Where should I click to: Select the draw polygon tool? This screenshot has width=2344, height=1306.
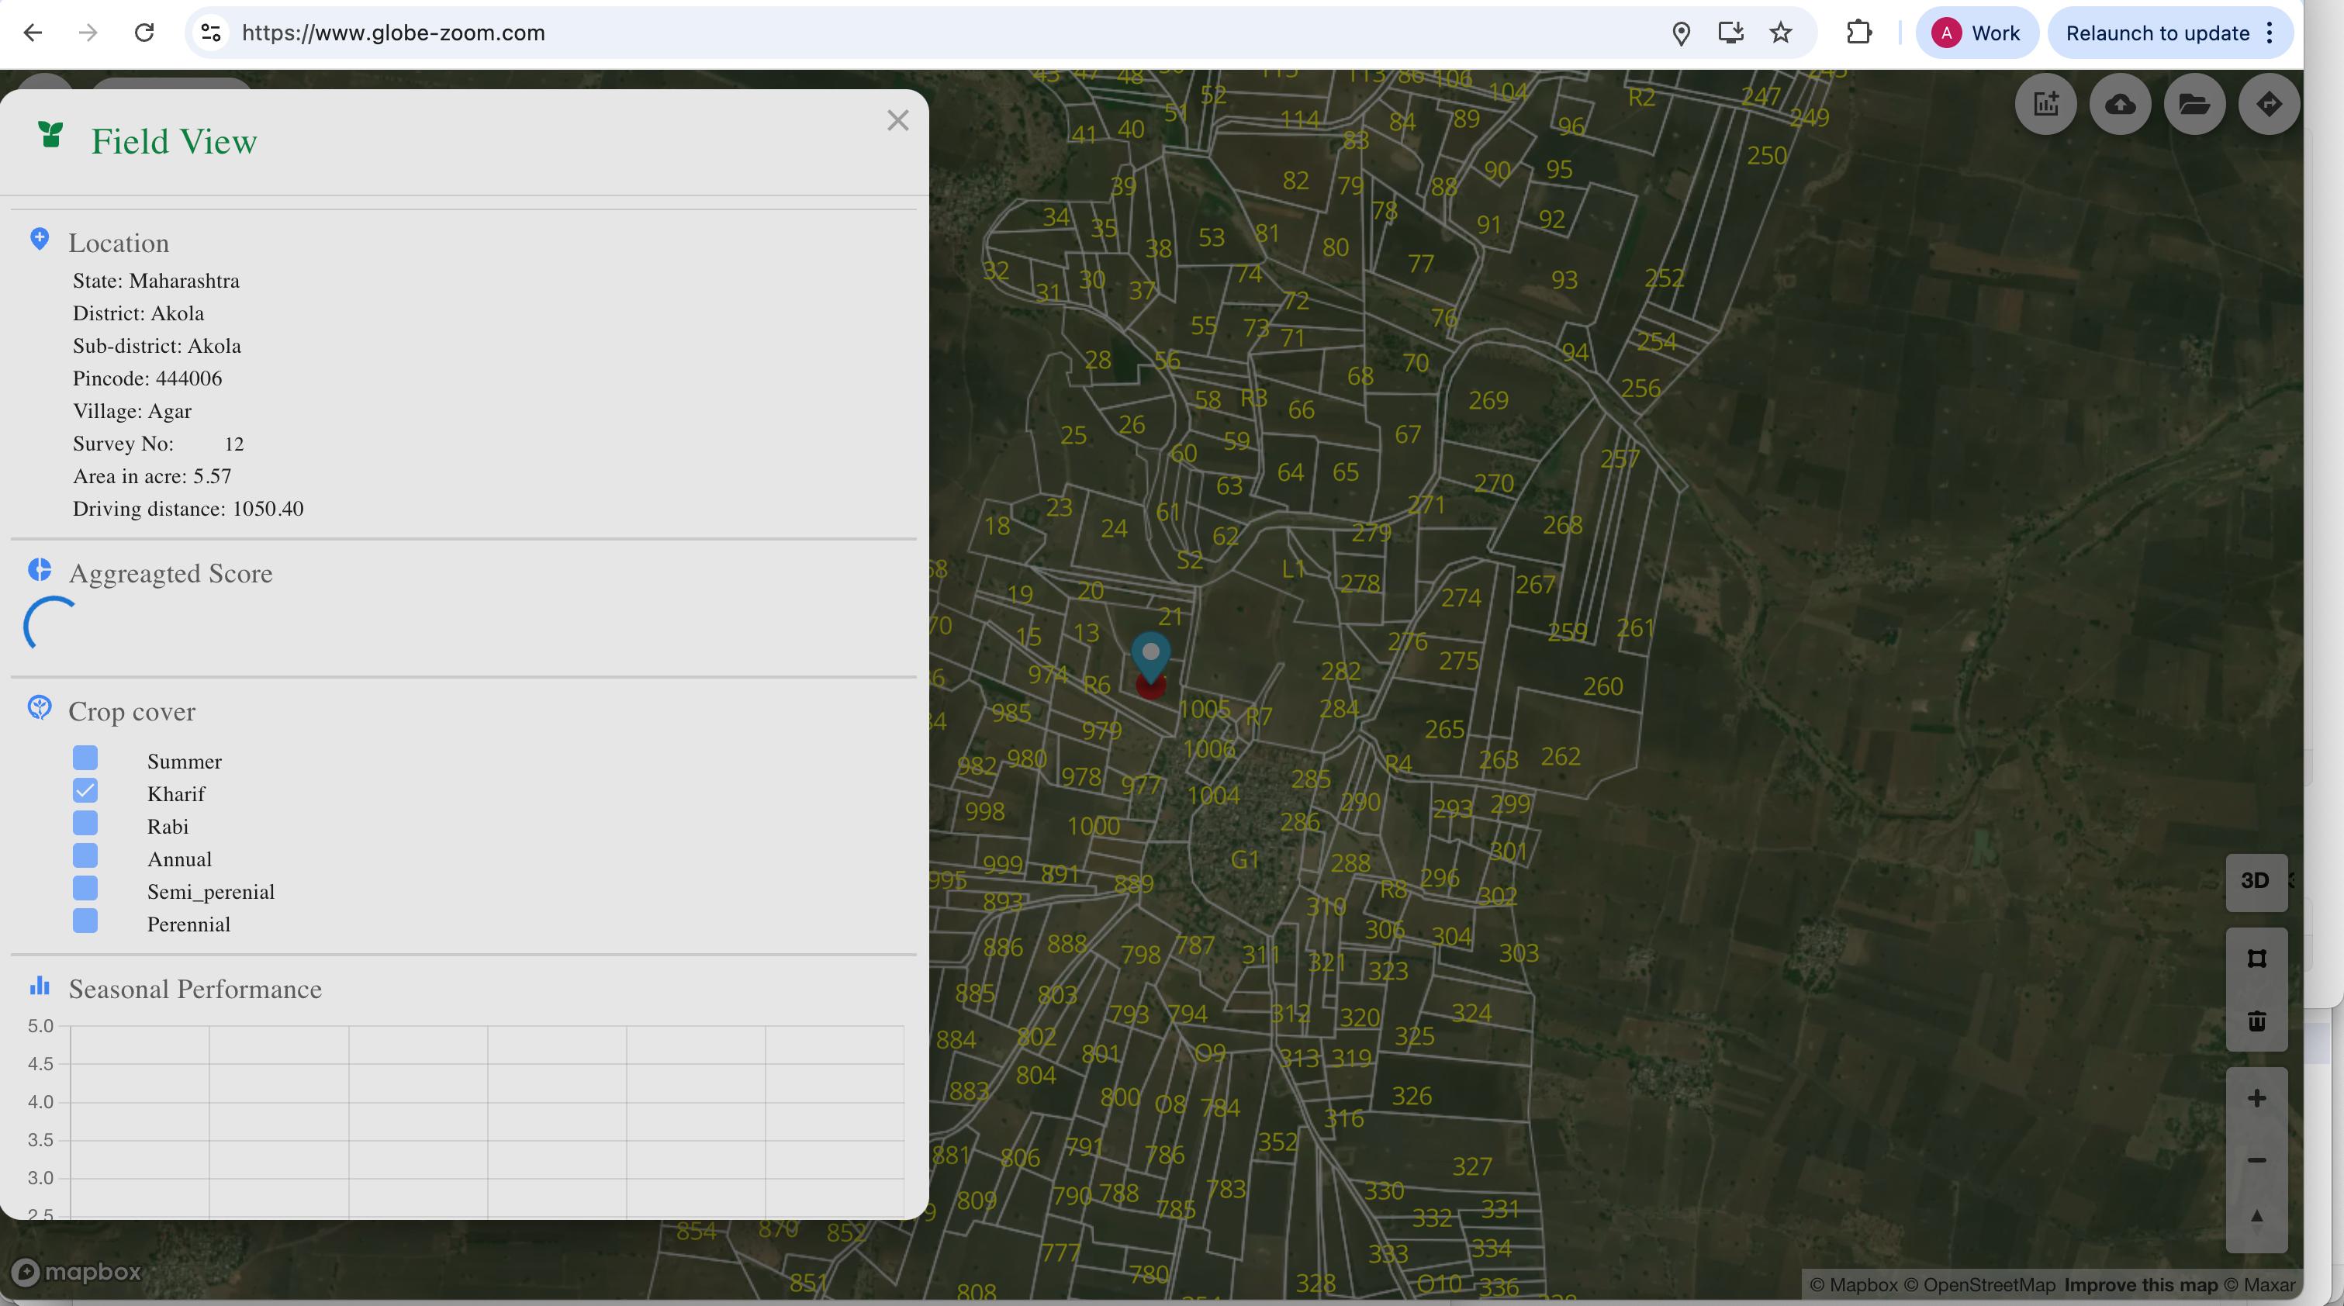(2256, 958)
